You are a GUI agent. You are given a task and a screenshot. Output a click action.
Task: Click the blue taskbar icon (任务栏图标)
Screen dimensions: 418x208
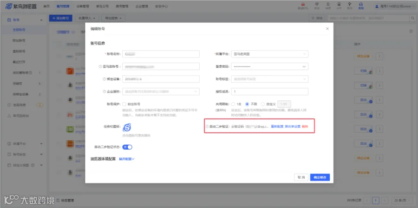coord(127,128)
